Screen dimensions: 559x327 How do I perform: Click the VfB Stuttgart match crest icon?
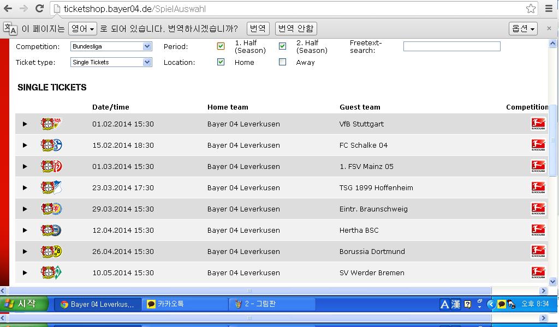point(51,124)
